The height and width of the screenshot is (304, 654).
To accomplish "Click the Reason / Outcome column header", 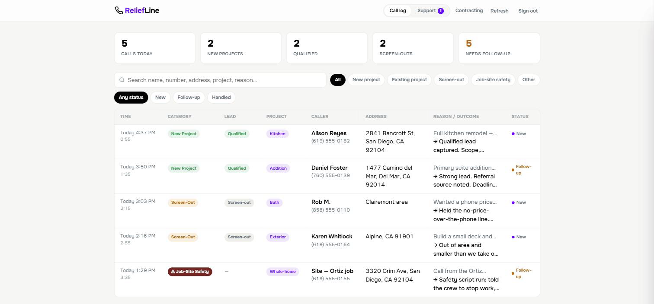I will (456, 117).
